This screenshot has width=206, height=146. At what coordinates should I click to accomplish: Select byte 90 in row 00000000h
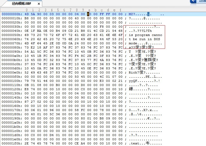pos(39,14)
